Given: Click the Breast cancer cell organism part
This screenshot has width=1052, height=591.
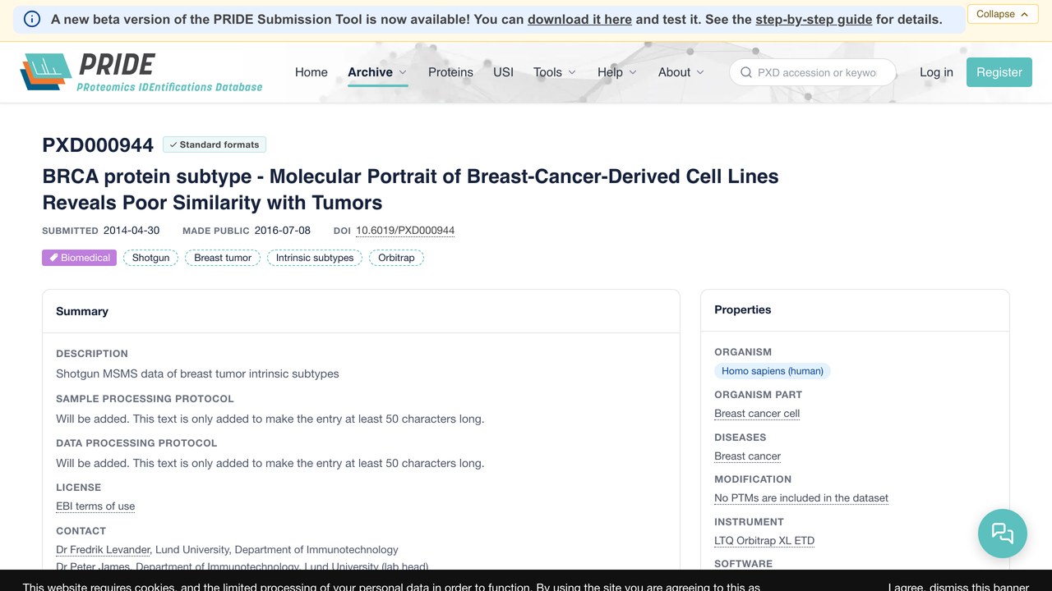Looking at the screenshot, I should click(757, 414).
